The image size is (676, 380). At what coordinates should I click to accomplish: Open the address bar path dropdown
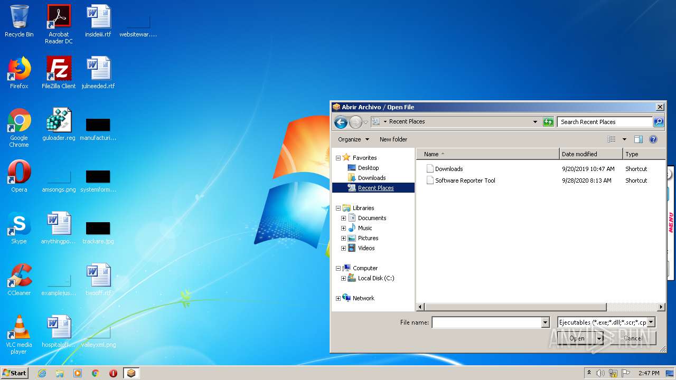[536, 122]
